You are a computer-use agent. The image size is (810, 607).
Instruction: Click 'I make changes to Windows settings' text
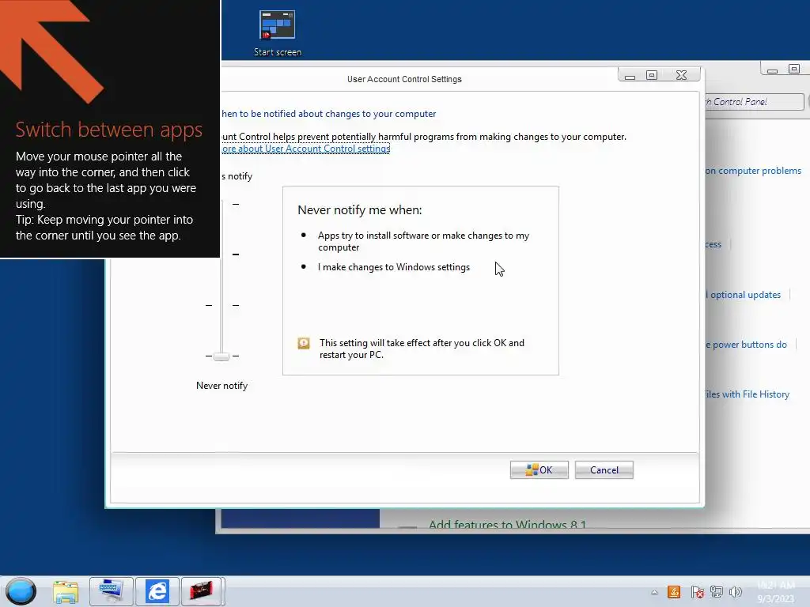click(394, 267)
